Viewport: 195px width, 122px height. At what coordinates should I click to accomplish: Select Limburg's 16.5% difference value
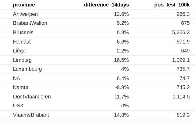[x=121, y=60]
